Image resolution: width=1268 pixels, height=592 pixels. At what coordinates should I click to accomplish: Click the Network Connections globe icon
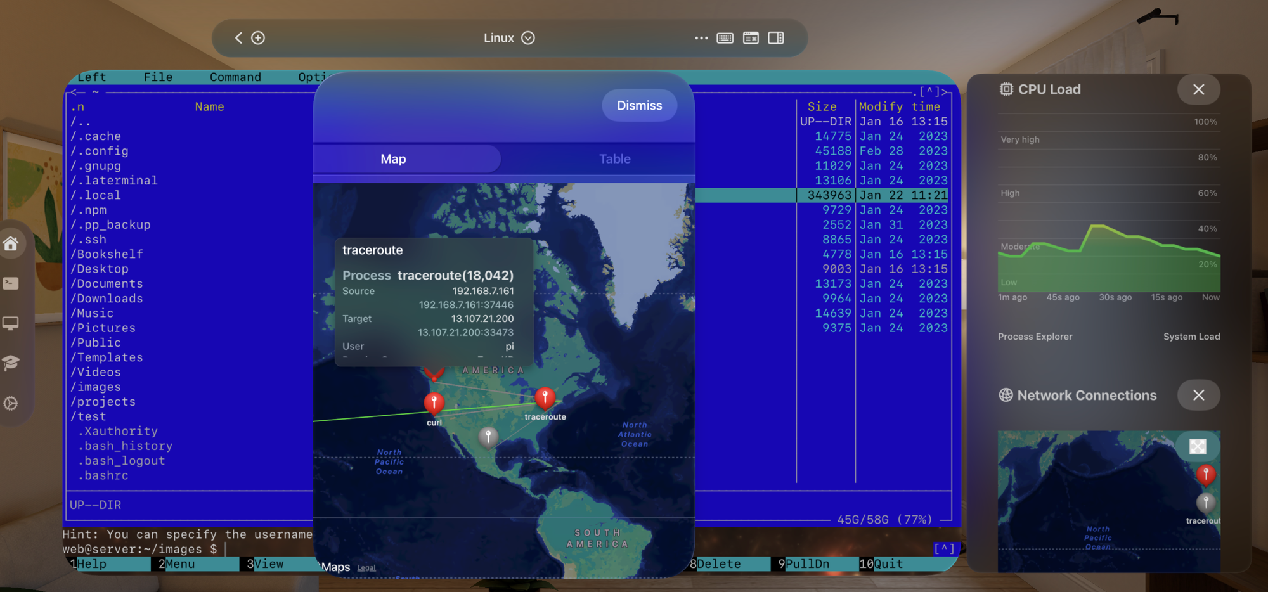[x=1006, y=395]
